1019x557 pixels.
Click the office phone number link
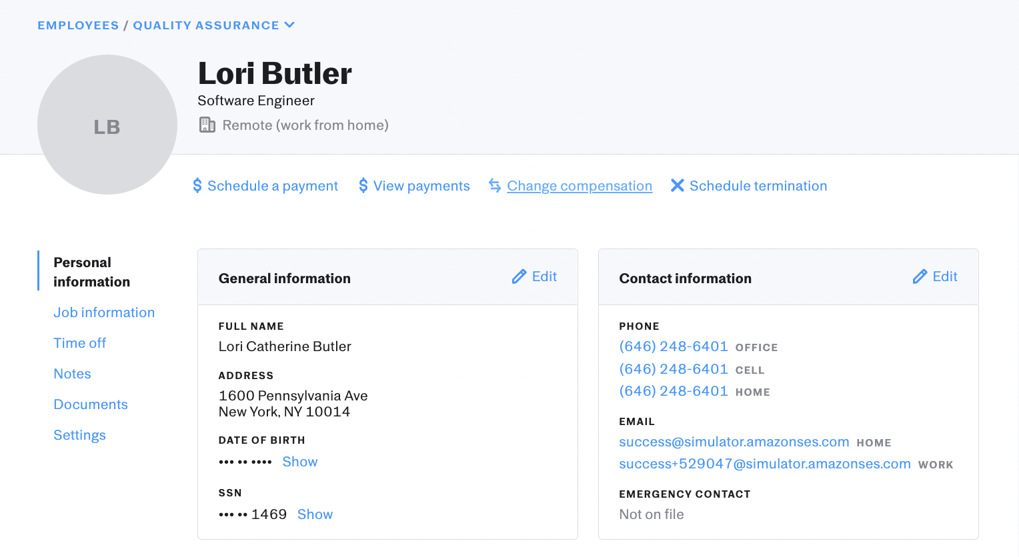tap(674, 346)
